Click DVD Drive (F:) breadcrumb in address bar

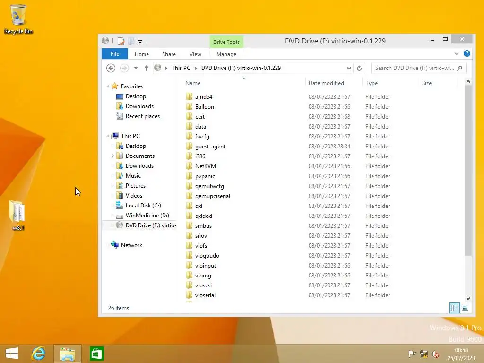(x=241, y=68)
